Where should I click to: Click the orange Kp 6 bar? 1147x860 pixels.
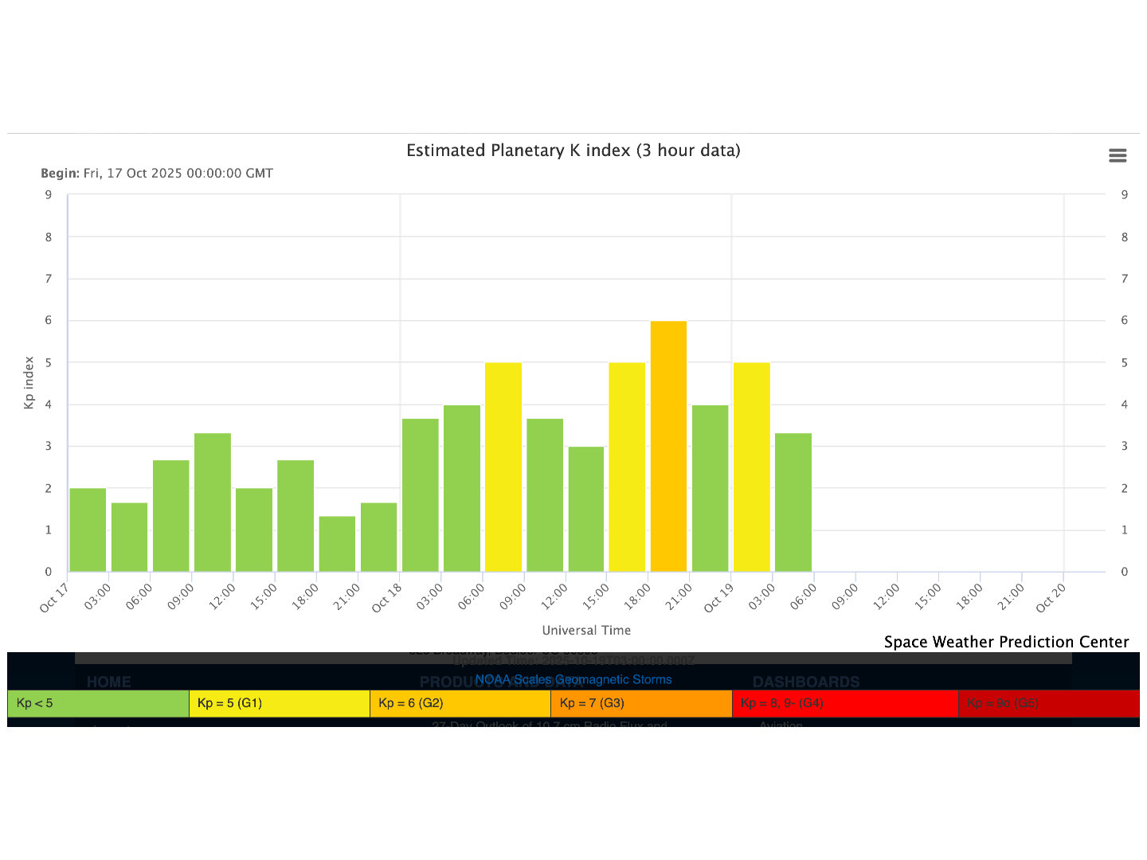tap(668, 446)
